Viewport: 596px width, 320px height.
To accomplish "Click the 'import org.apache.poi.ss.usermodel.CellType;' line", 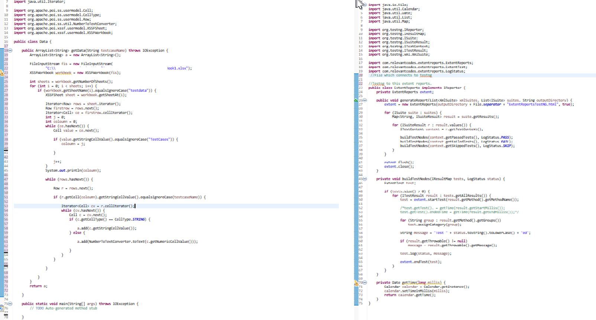I will click(57, 15).
